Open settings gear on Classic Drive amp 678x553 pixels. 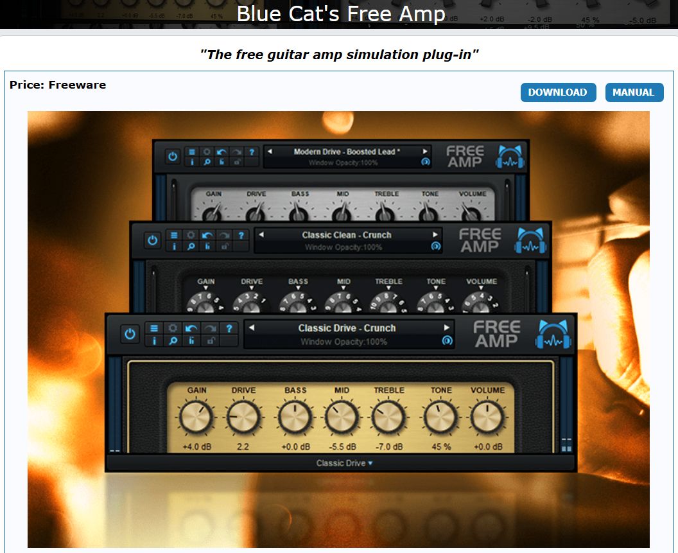[x=173, y=328]
